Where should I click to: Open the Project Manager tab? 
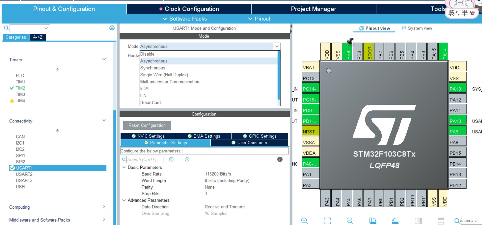click(x=314, y=9)
